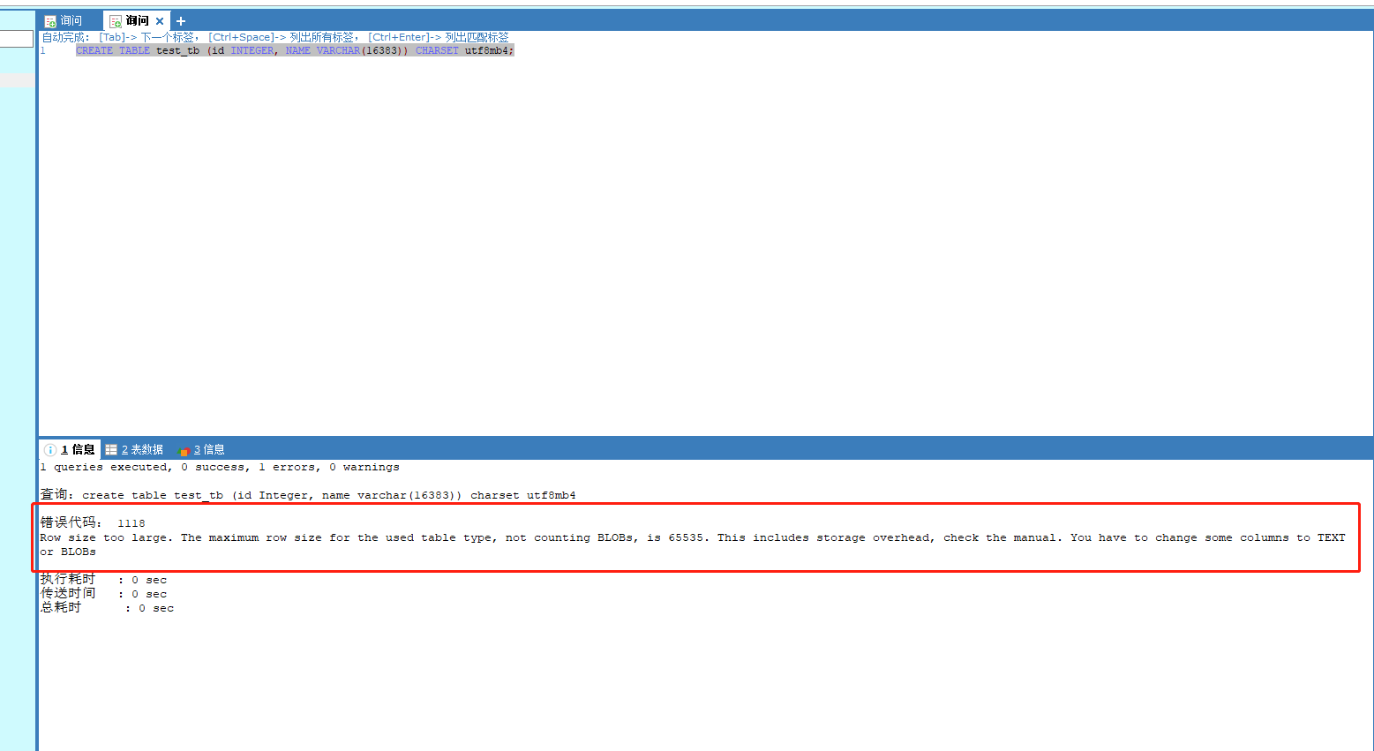The width and height of the screenshot is (1374, 751).
Task: Click the input field in the left sidebar
Action: [17, 38]
